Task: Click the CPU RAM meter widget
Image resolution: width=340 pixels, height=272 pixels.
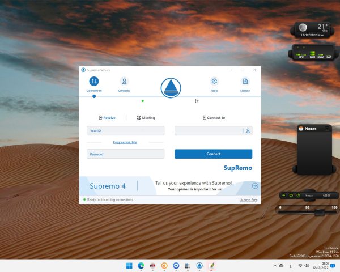Action: 313,52
